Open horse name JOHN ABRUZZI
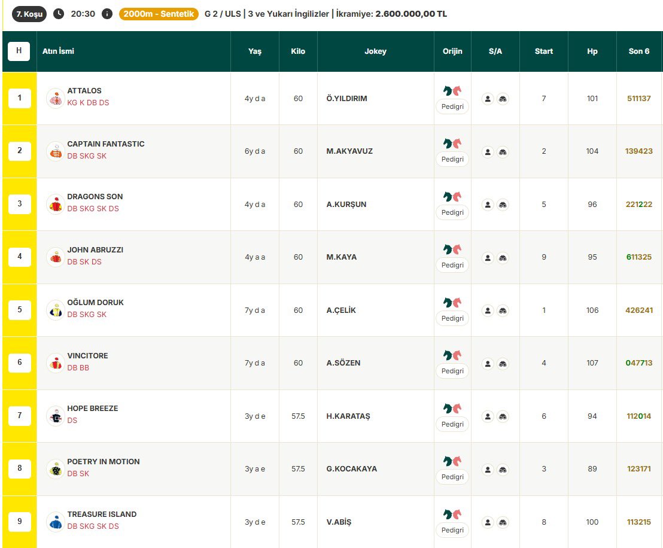This screenshot has width=663, height=548. (x=95, y=250)
